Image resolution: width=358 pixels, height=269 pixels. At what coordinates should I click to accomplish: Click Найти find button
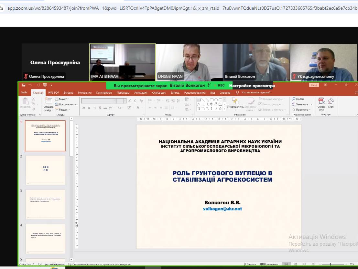click(x=298, y=99)
